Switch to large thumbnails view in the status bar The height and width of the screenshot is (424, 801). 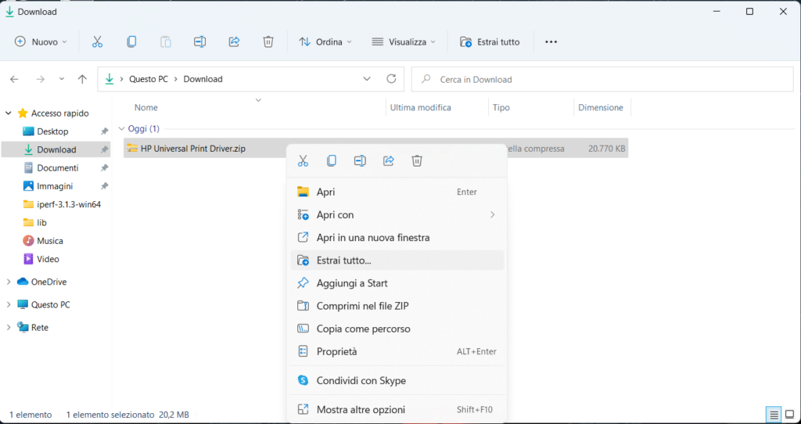point(790,415)
